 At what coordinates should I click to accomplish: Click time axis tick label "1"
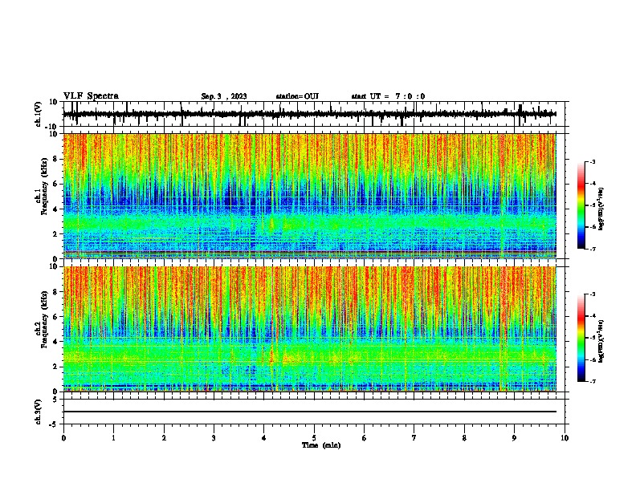click(113, 438)
